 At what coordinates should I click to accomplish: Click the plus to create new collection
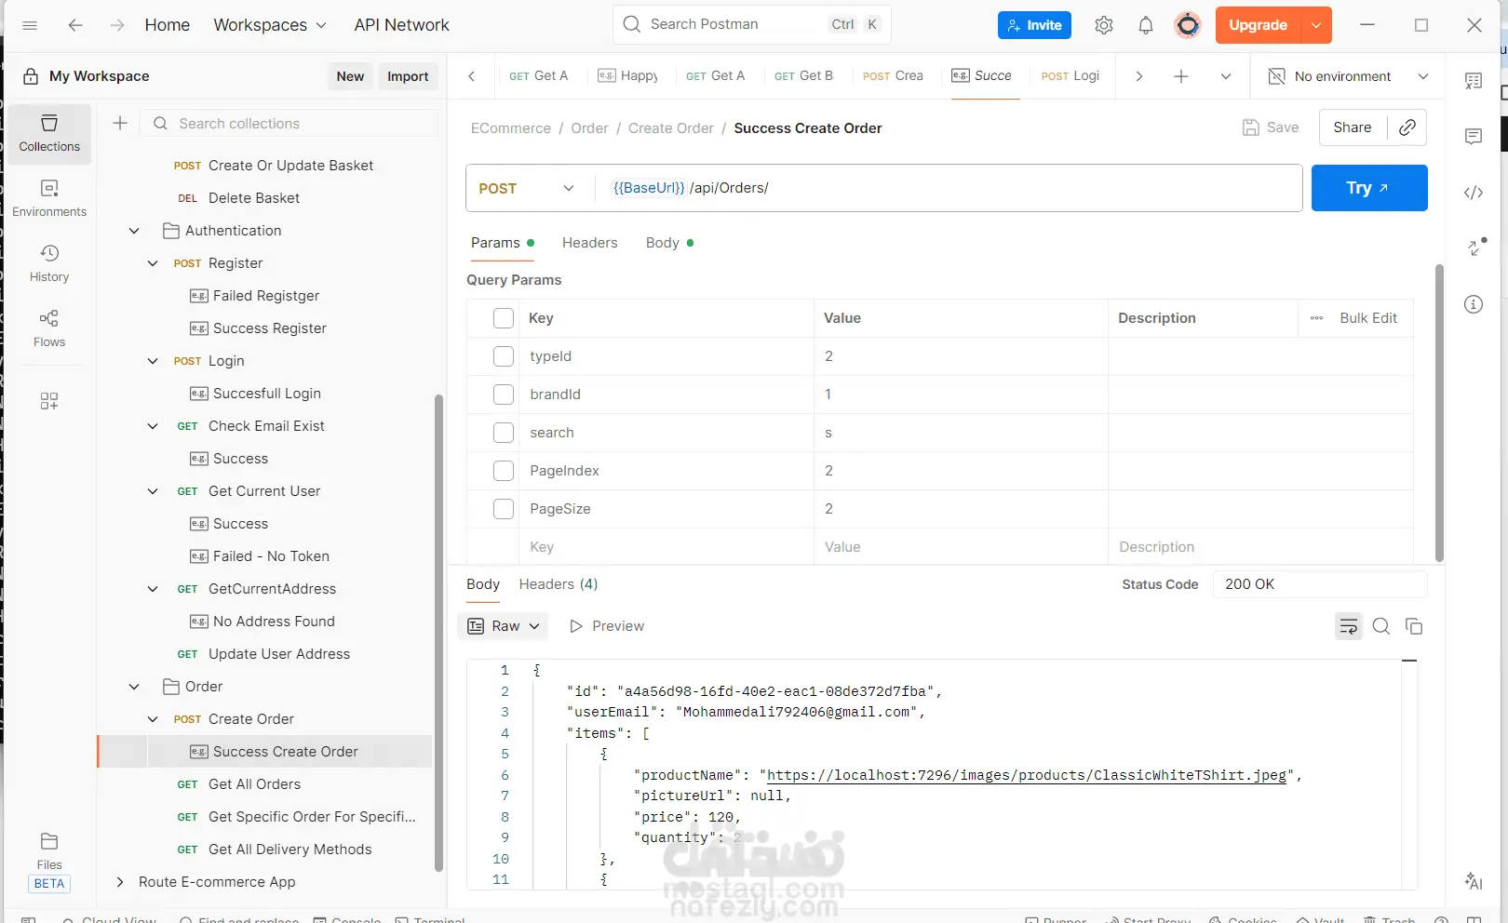click(120, 123)
